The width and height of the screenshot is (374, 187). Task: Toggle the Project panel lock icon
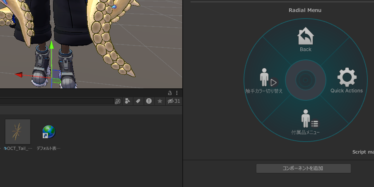(x=170, y=93)
